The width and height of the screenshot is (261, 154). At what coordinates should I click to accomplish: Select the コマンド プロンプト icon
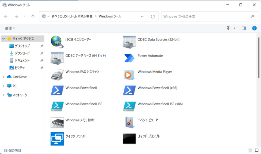129,138
